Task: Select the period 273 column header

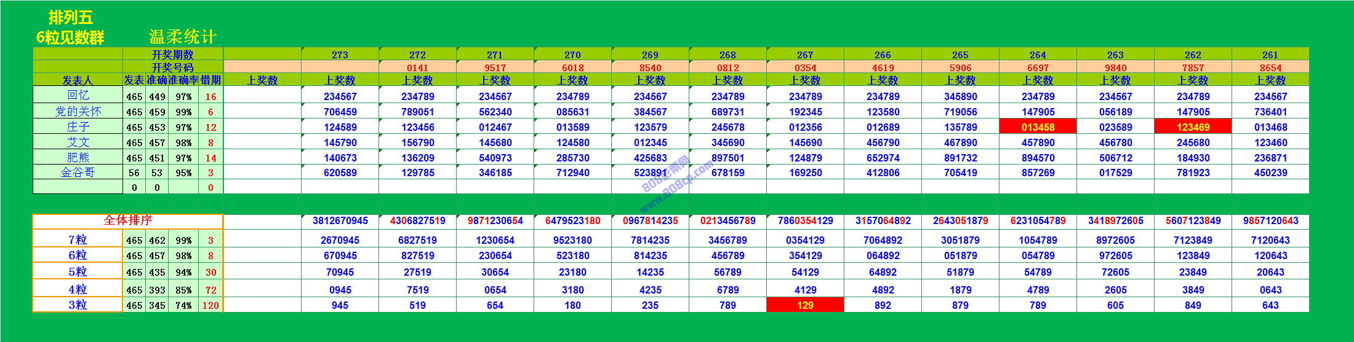Action: [x=340, y=55]
